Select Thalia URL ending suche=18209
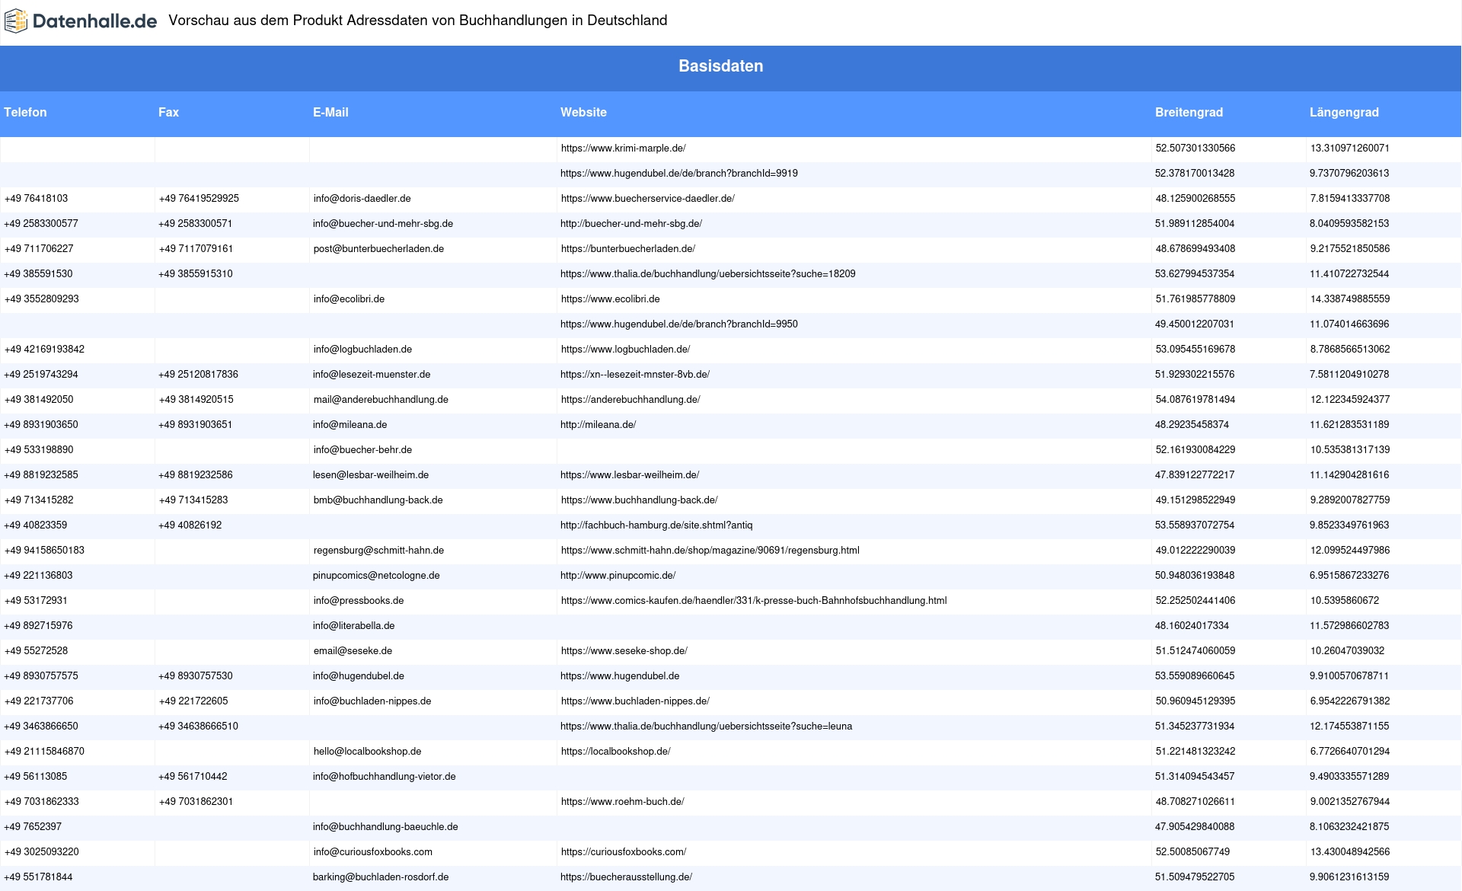Screen dimensions: 1462x891 (x=707, y=274)
